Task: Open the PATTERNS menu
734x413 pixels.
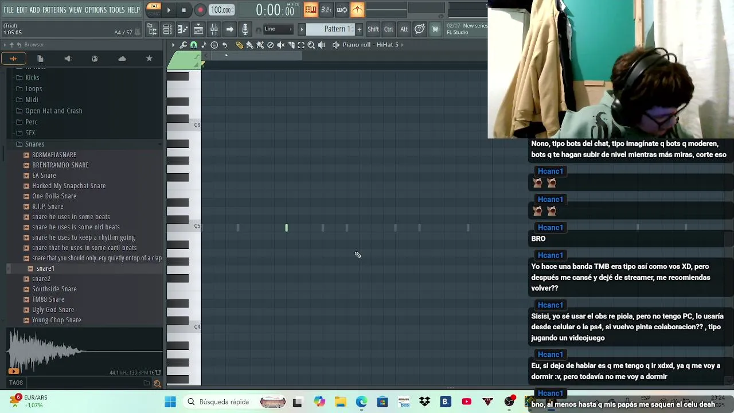Action: click(54, 10)
